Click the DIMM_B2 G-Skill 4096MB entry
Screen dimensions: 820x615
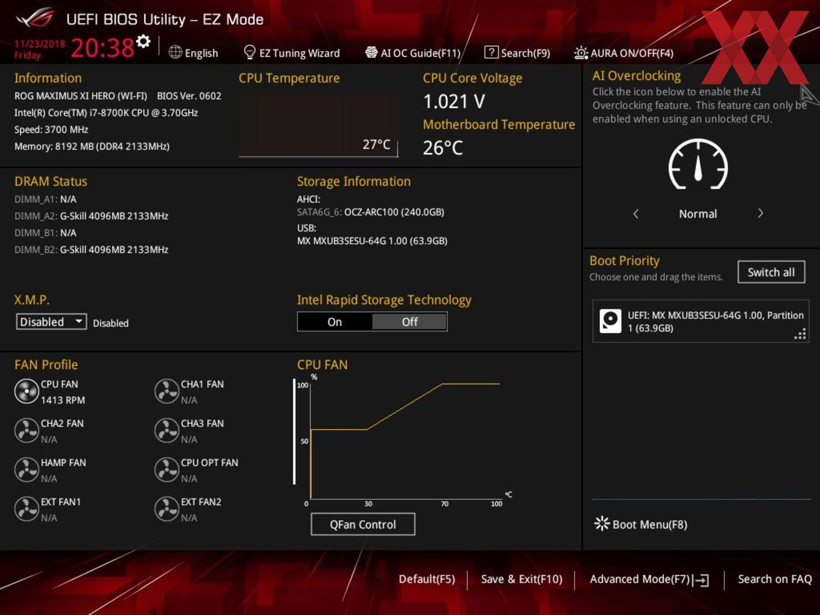91,250
